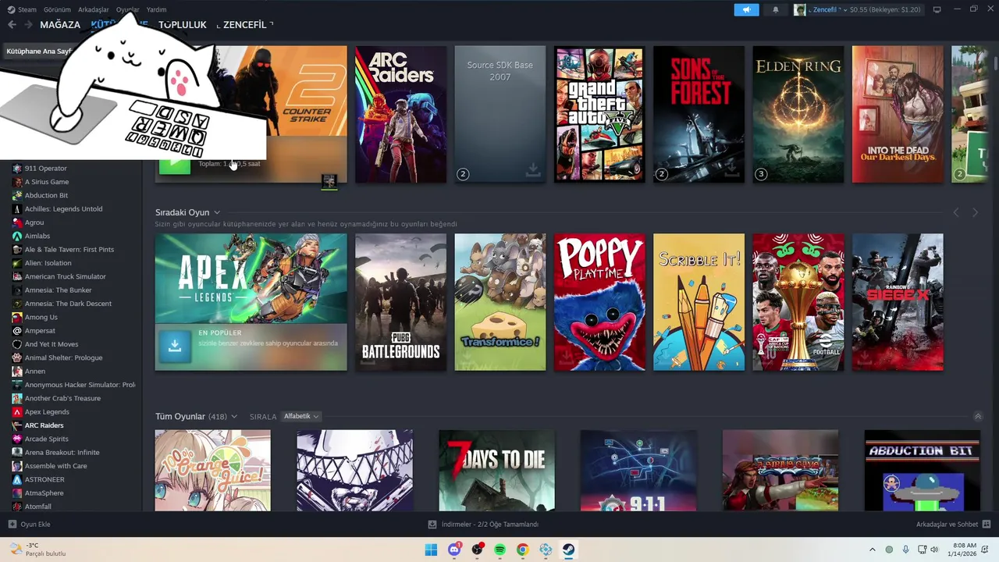Screen dimensions: 999x562
Task: Open the Transformice cover
Action: [x=500, y=302]
